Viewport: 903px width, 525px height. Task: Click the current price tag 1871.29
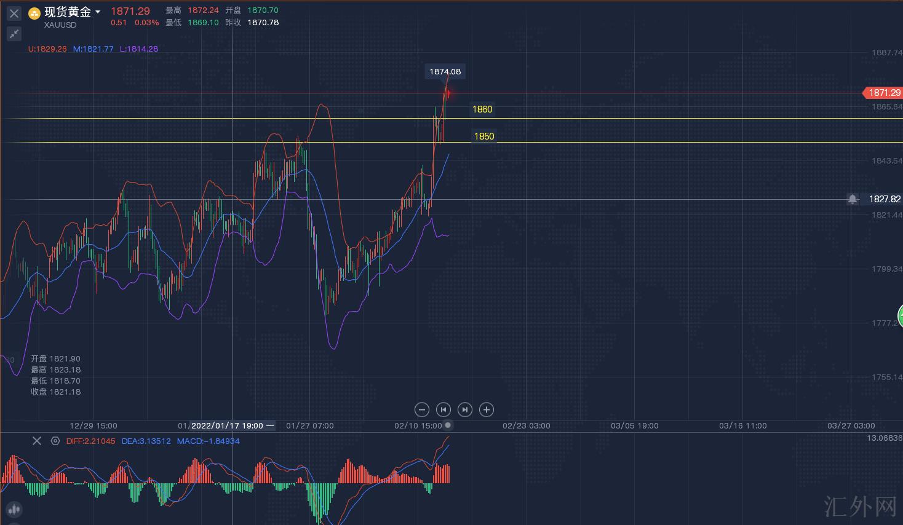883,93
